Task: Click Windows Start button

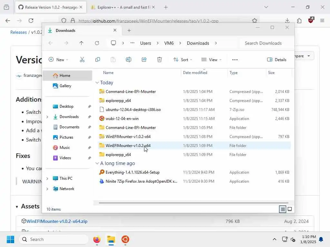Action: click(10, 239)
